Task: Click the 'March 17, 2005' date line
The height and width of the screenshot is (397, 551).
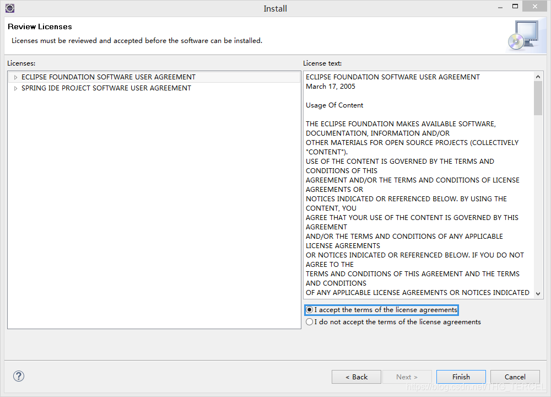Action: pos(330,87)
